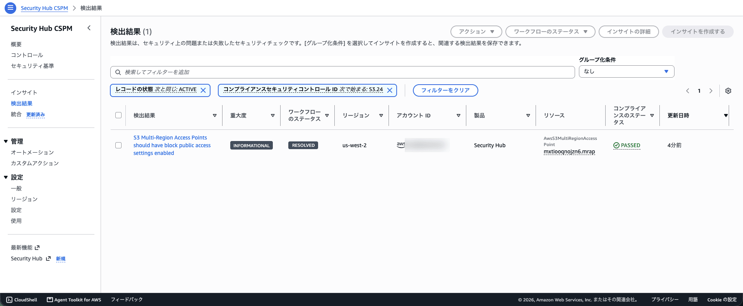This screenshot has width=743, height=306.
Task: Open ワークフローのステータス dropdown button
Action: pyautogui.click(x=551, y=32)
